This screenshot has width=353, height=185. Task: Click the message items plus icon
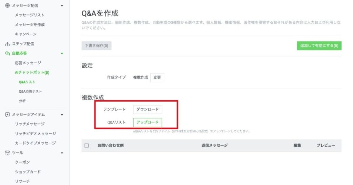(7, 115)
